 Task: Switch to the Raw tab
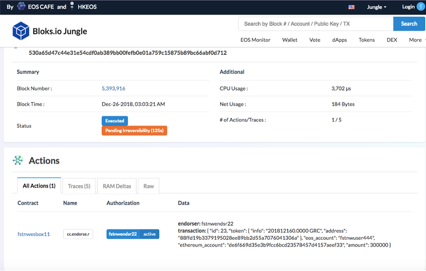tap(149, 186)
